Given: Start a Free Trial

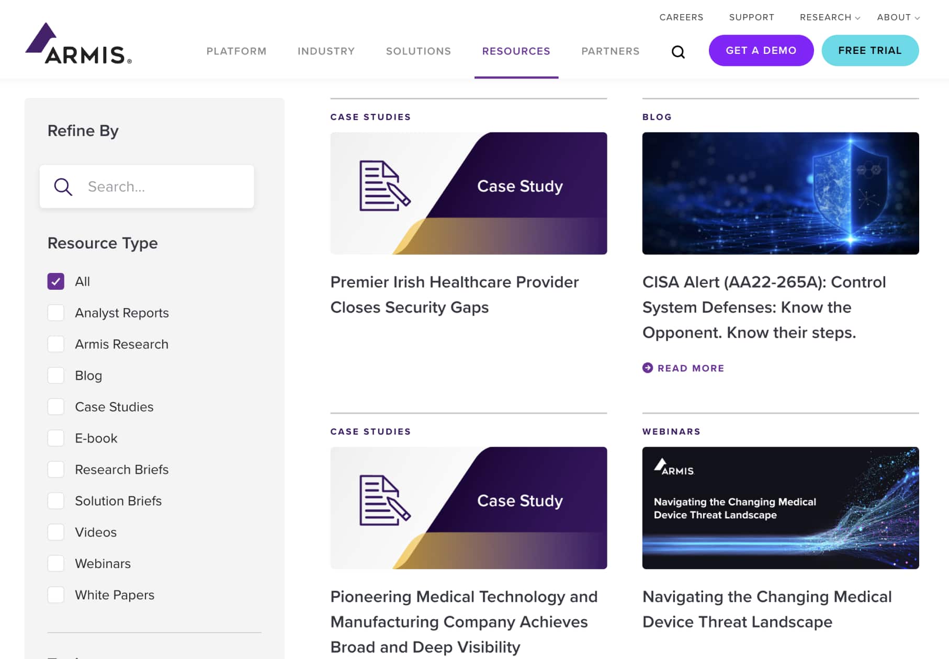Looking at the screenshot, I should tap(869, 51).
